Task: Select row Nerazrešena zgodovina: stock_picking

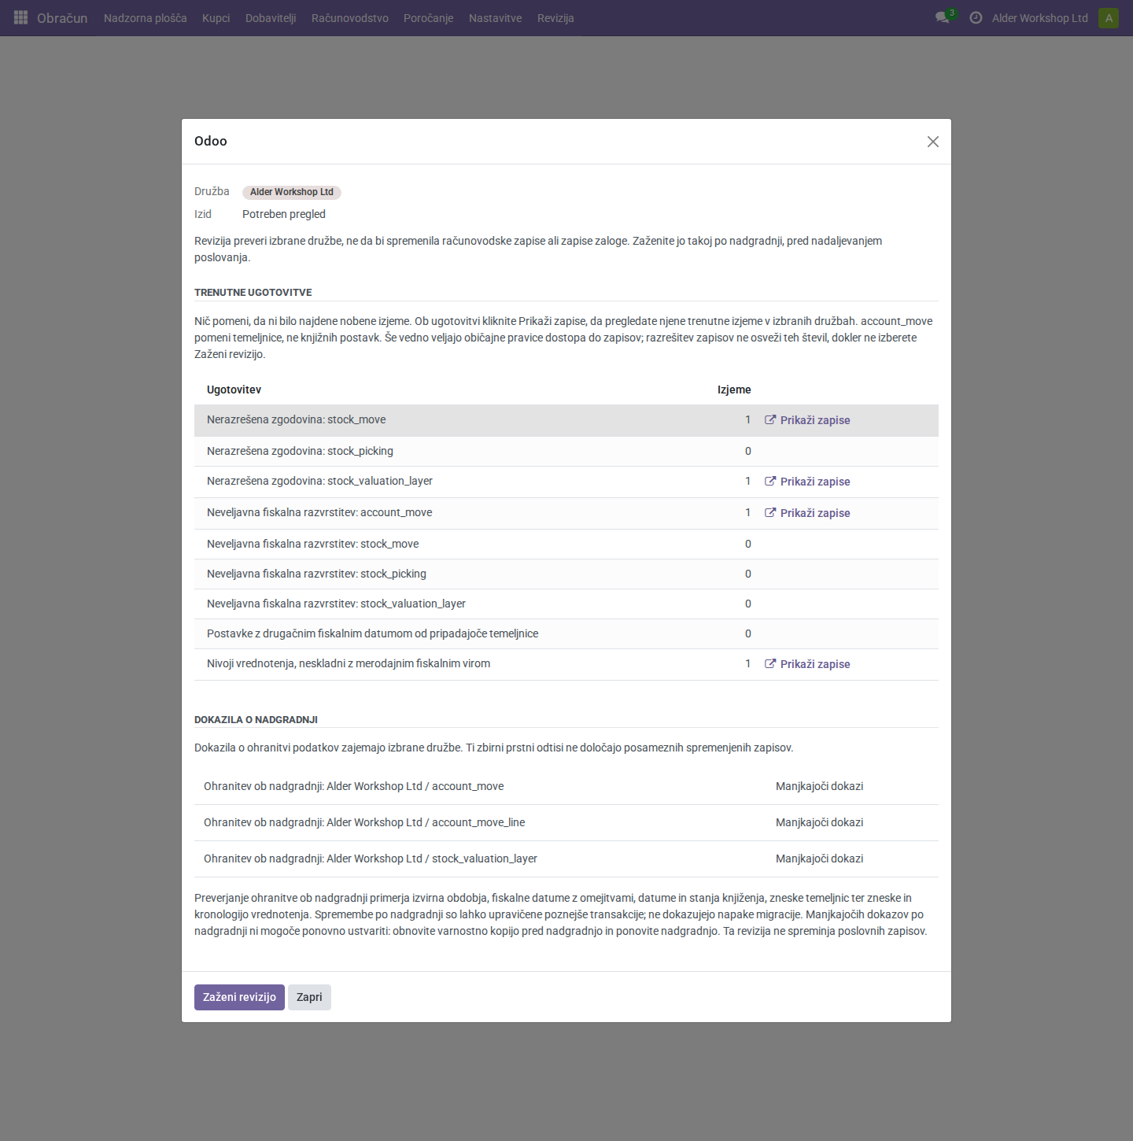Action: (x=566, y=451)
